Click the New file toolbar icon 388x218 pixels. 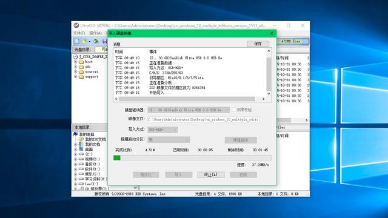(77, 42)
